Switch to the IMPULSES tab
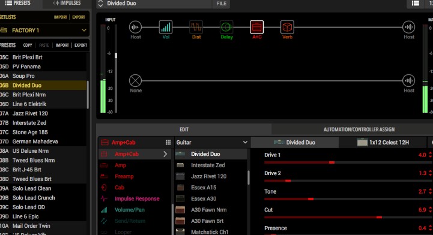The width and height of the screenshot is (433, 235). [x=67, y=3]
